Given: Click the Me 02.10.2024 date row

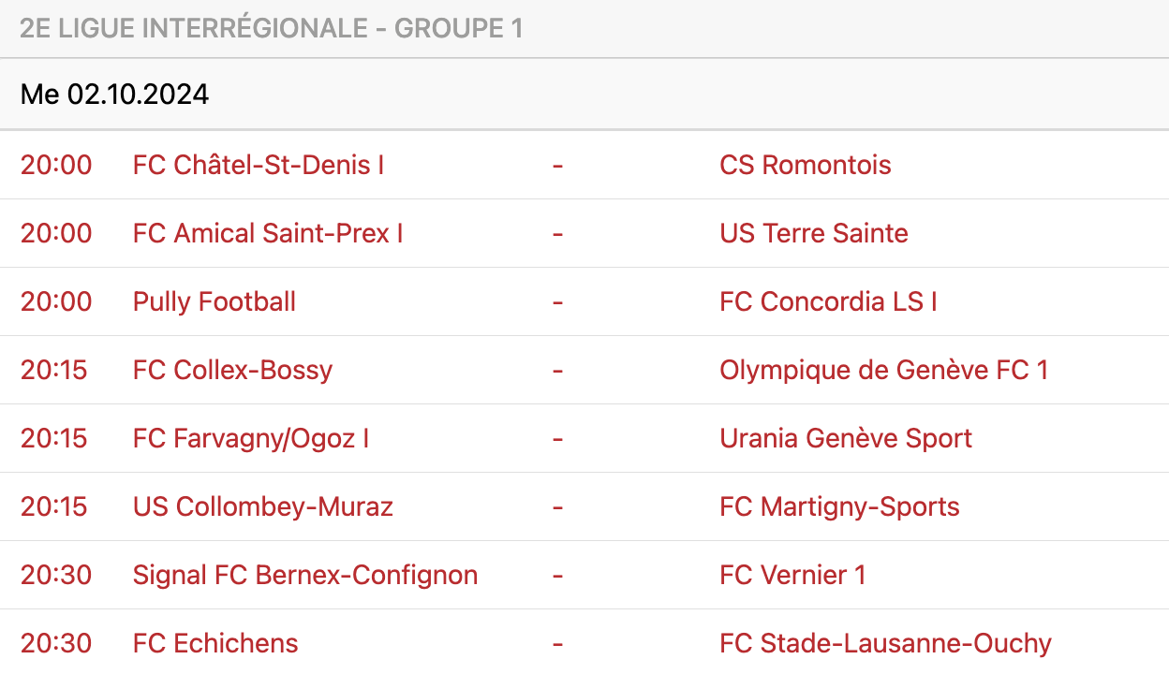Looking at the screenshot, I should click(x=114, y=95).
